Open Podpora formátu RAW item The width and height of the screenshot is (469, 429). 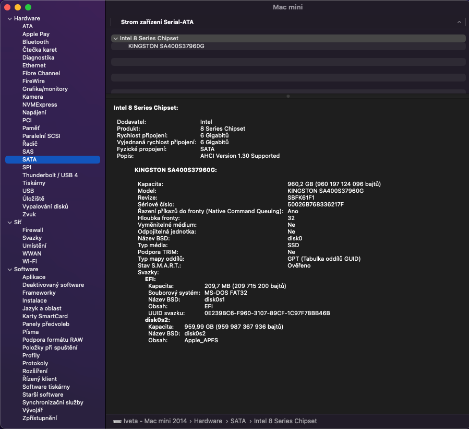53,340
